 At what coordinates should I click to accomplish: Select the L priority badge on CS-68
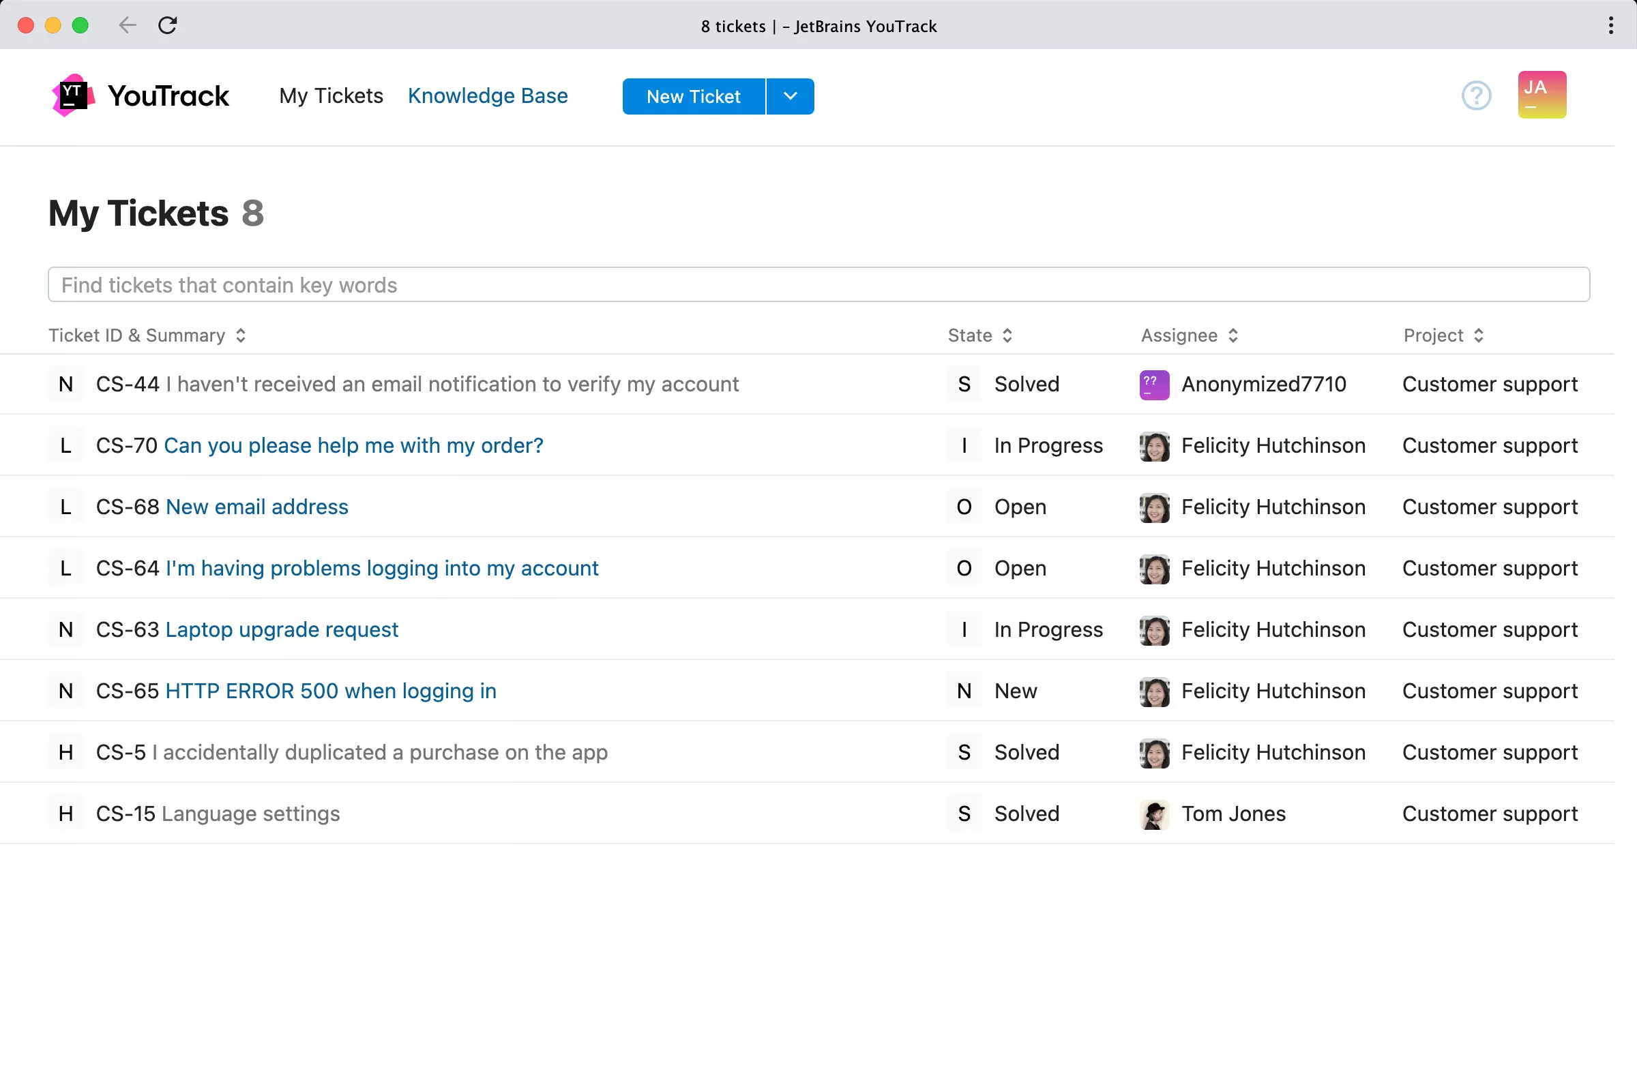point(66,507)
